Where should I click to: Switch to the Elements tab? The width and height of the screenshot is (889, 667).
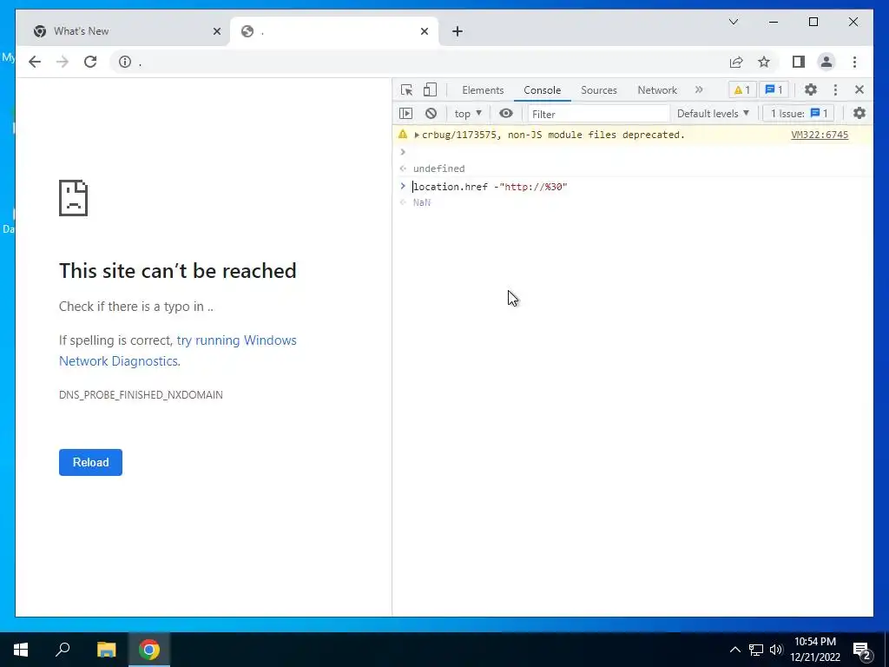tap(483, 90)
